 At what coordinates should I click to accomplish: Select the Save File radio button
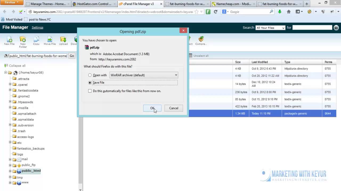point(90,83)
